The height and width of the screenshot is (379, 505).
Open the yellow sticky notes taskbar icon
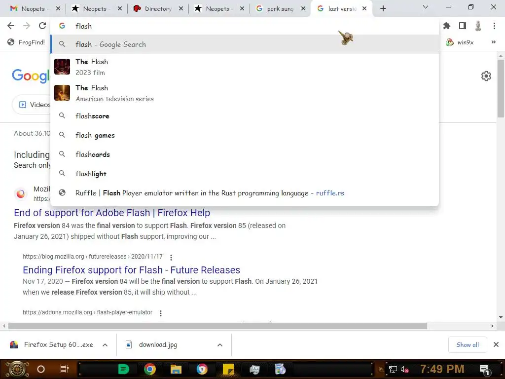pos(228,369)
